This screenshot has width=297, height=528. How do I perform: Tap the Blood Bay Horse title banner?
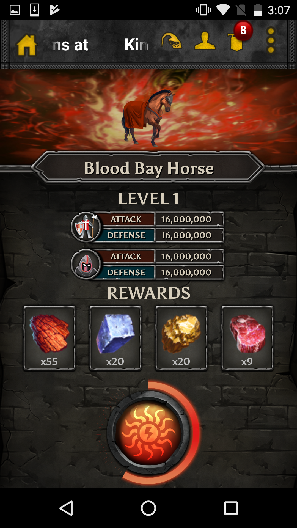click(x=148, y=168)
